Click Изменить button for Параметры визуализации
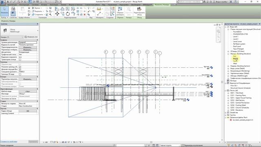The width and height of the screenshot is (261, 147). click(x=28, y=79)
